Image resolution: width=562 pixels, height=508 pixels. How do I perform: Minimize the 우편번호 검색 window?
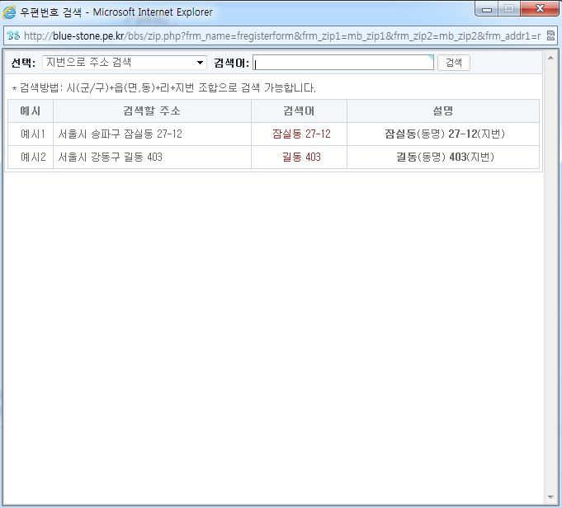click(x=487, y=10)
